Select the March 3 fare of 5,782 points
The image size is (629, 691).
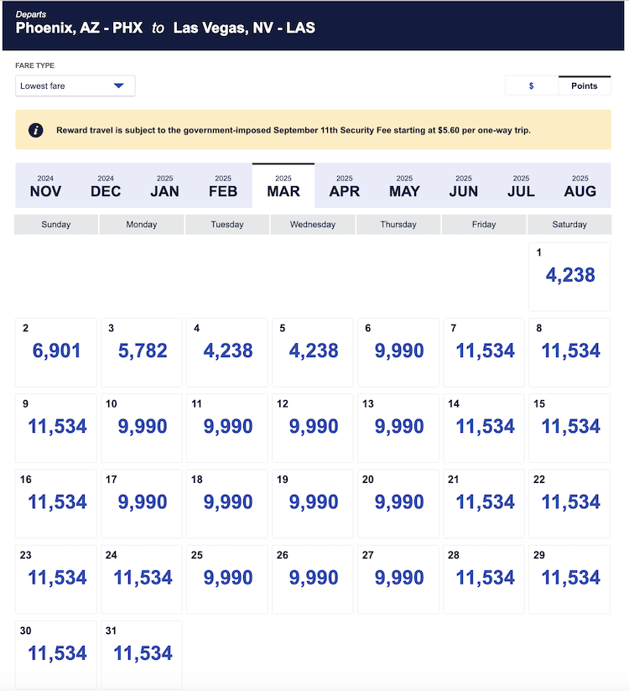tap(143, 351)
